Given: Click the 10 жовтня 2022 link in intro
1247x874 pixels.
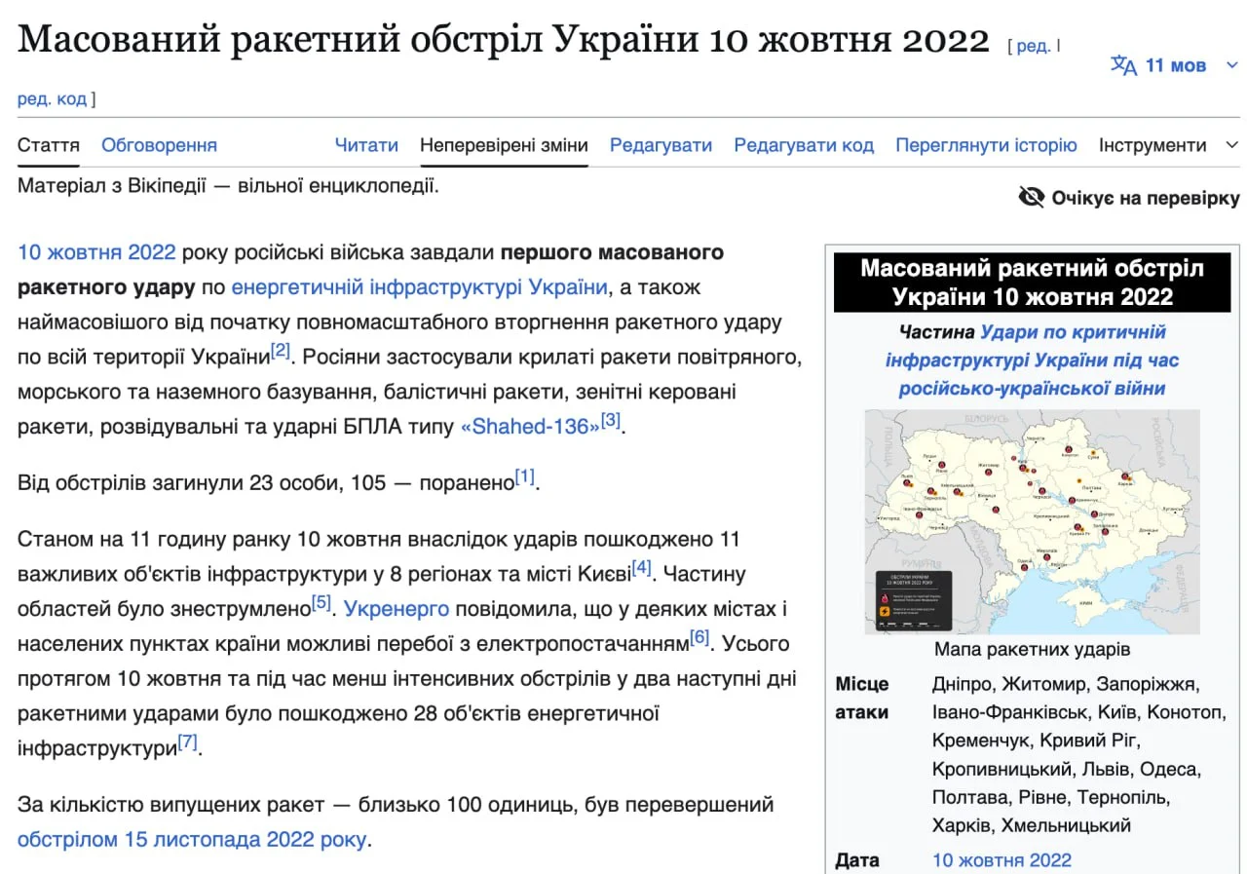Looking at the screenshot, I should 96,252.
